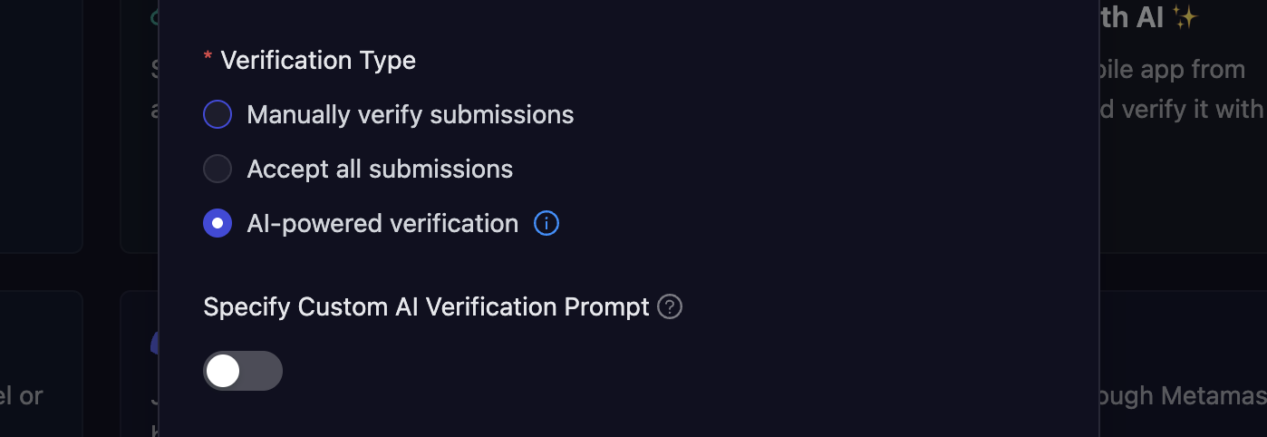Click the selected AI-powered verification radio button
This screenshot has height=437, width=1267.
(x=218, y=224)
